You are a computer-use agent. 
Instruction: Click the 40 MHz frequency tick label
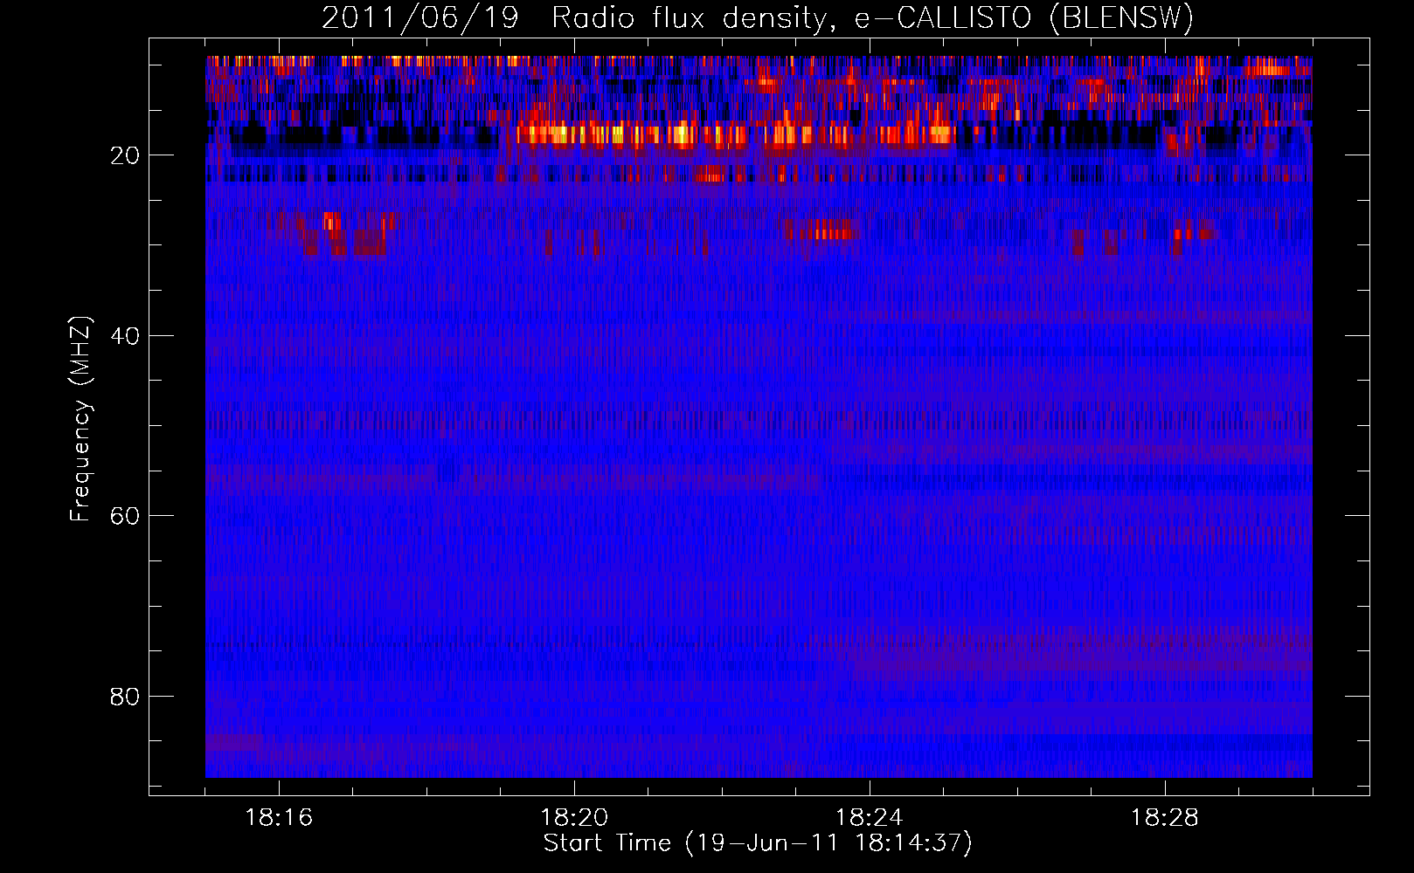tap(125, 336)
